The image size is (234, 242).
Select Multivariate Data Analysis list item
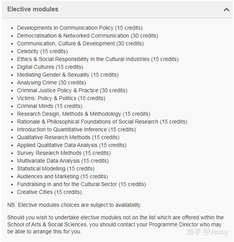click(63, 161)
